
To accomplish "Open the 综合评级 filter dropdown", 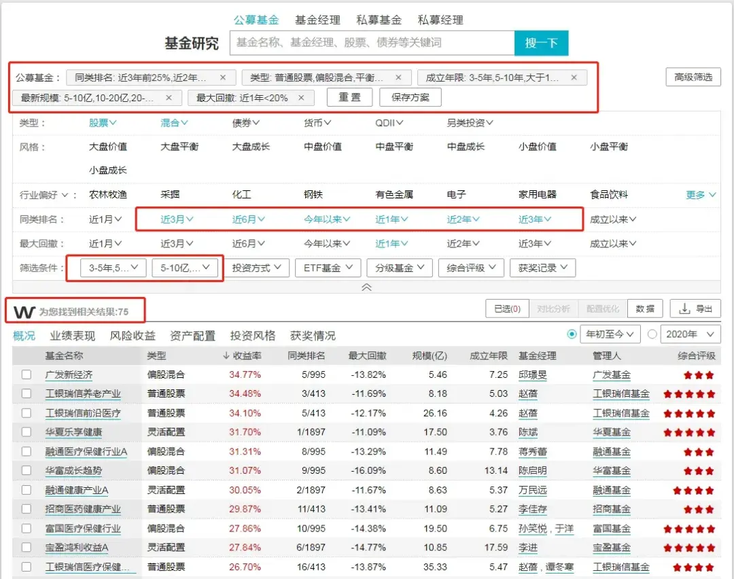I will 471,268.
